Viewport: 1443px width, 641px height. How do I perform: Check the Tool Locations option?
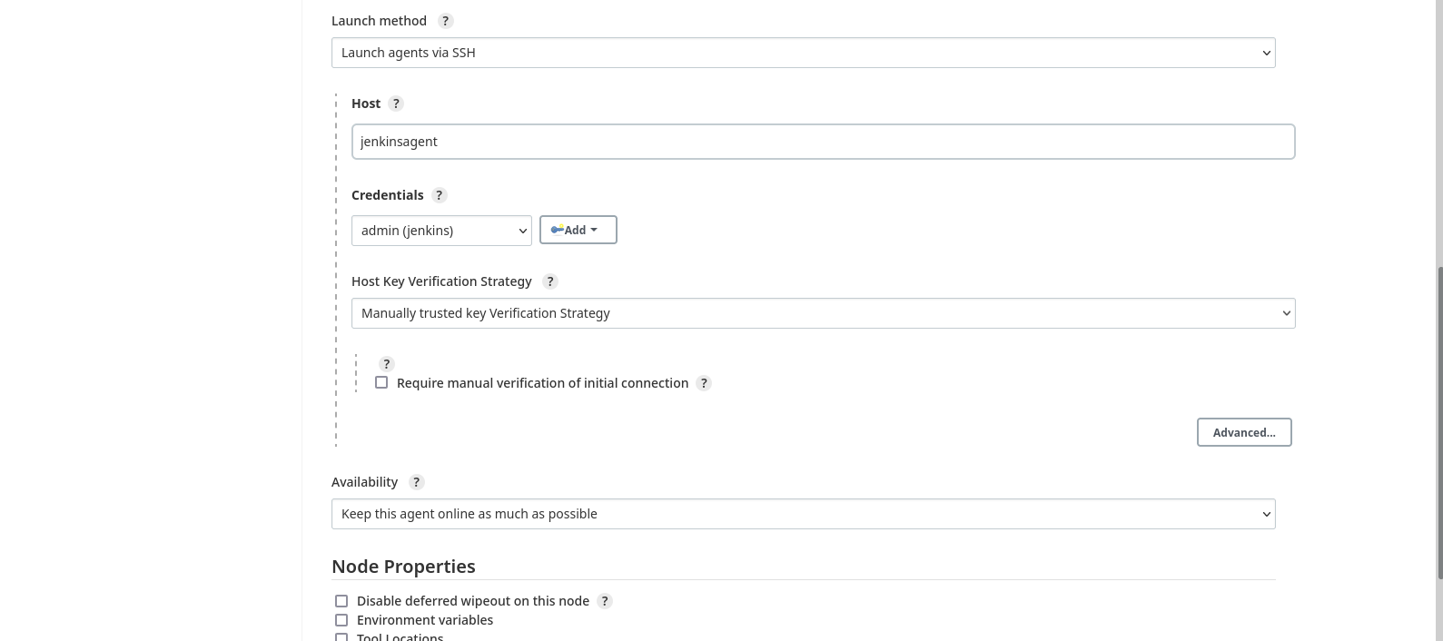pyautogui.click(x=341, y=637)
